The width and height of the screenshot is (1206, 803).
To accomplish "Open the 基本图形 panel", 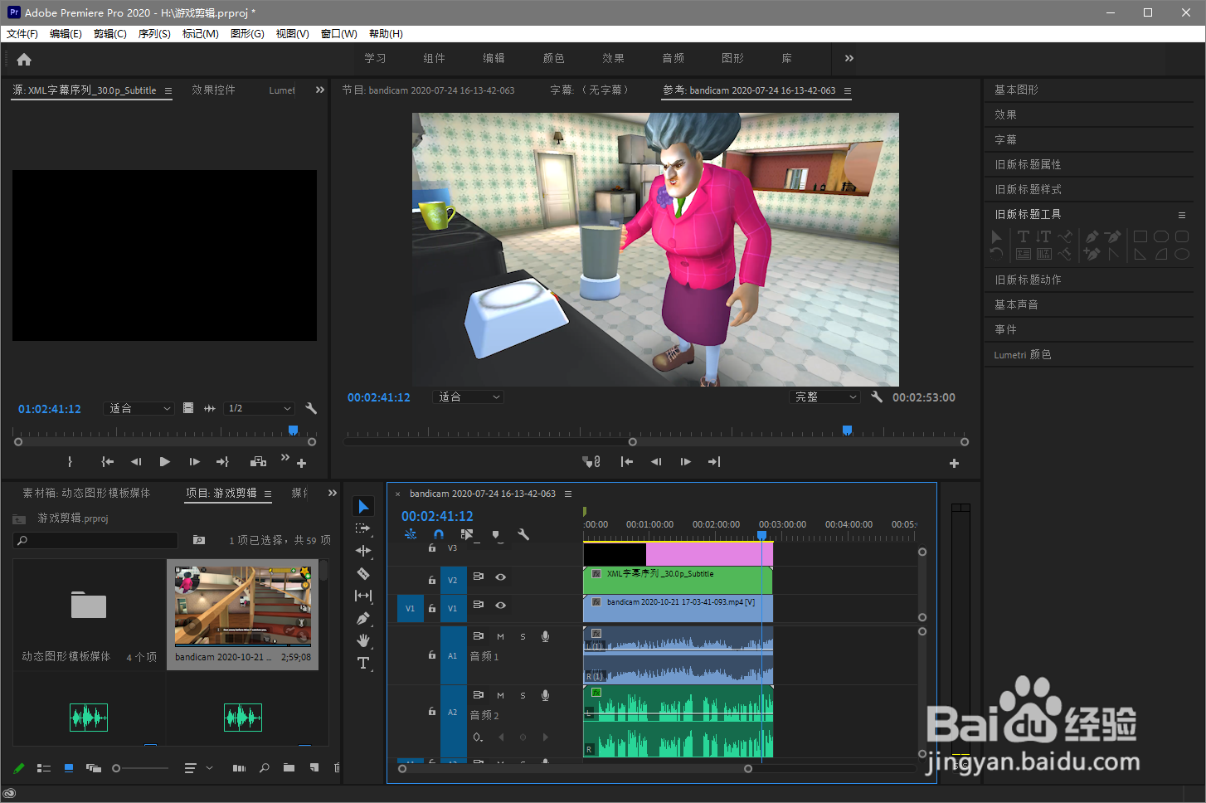I will point(1017,90).
